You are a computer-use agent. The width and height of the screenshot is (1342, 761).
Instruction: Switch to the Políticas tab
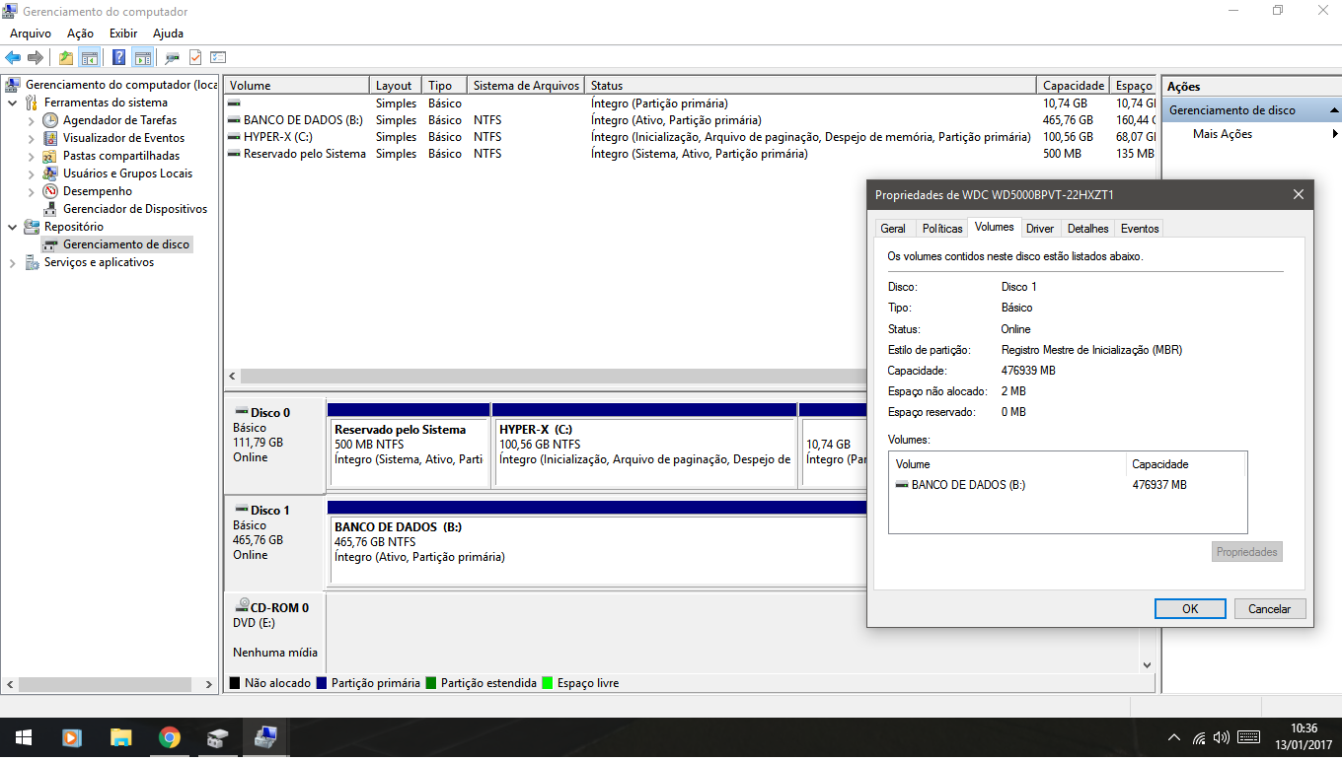pos(942,229)
